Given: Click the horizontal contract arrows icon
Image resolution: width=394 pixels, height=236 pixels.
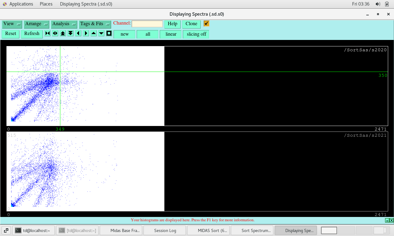Looking at the screenshot, I should click(47, 33).
